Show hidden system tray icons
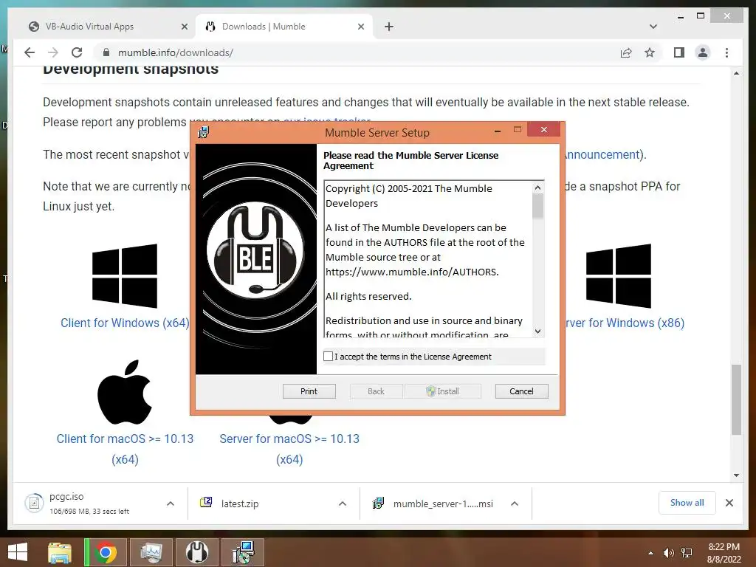Screen dimensions: 756x567 click(651, 553)
